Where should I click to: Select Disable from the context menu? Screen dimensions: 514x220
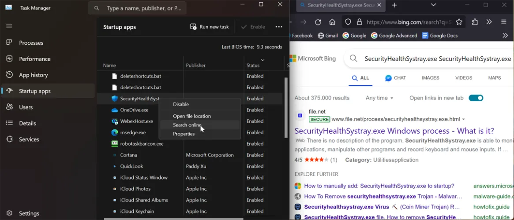pyautogui.click(x=181, y=104)
